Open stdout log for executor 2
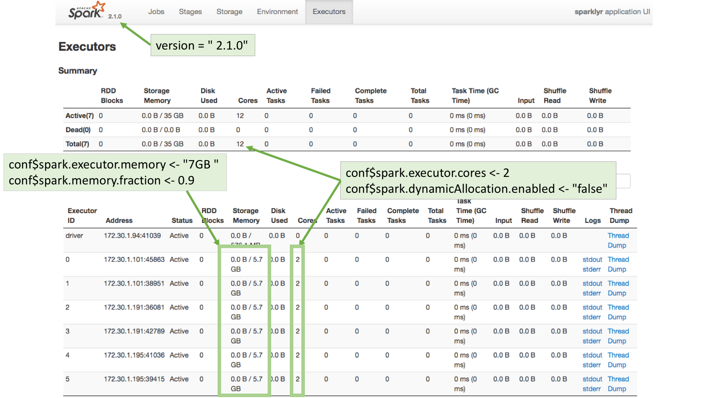The image size is (709, 398). coord(592,307)
